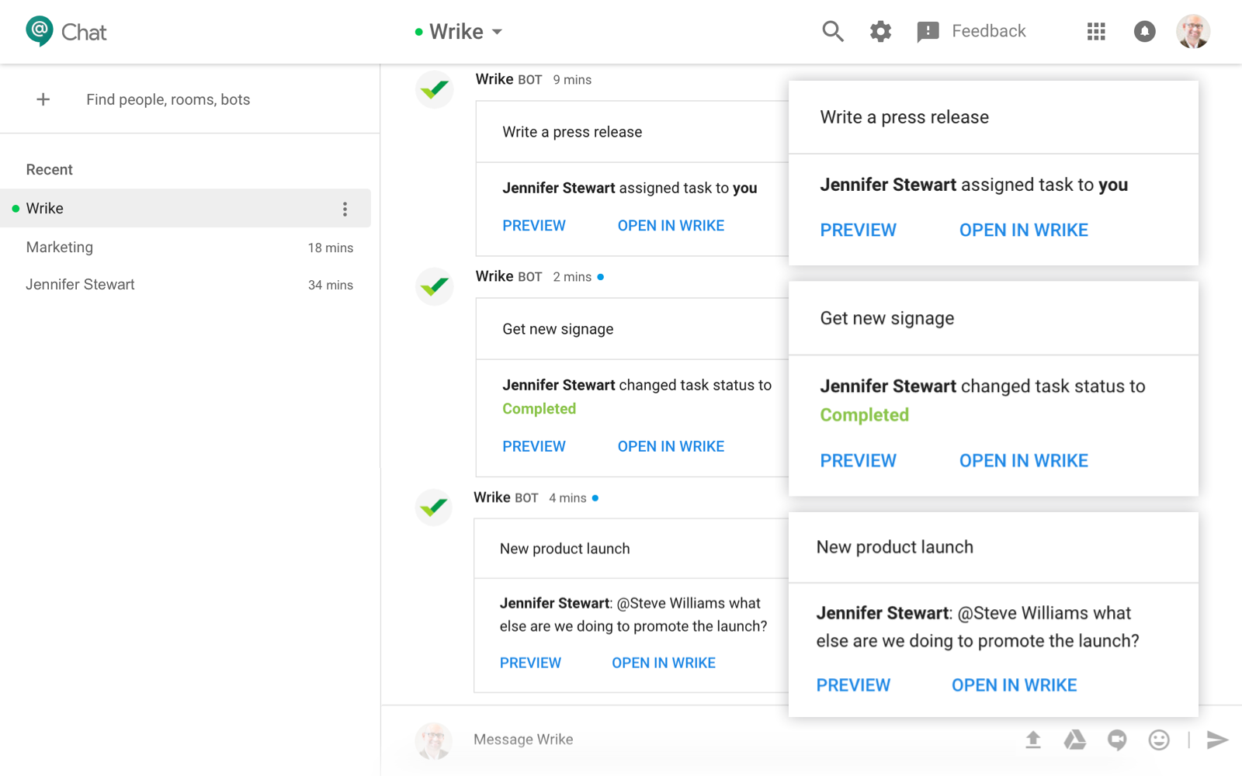Viewport: 1242px width, 776px height.
Task: Click PREVIEW on enlarged New product launch card
Action: pyautogui.click(x=853, y=686)
